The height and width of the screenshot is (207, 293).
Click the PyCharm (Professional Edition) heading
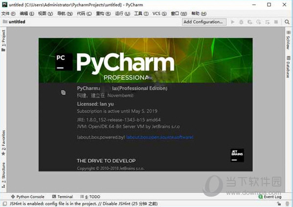(x=122, y=88)
